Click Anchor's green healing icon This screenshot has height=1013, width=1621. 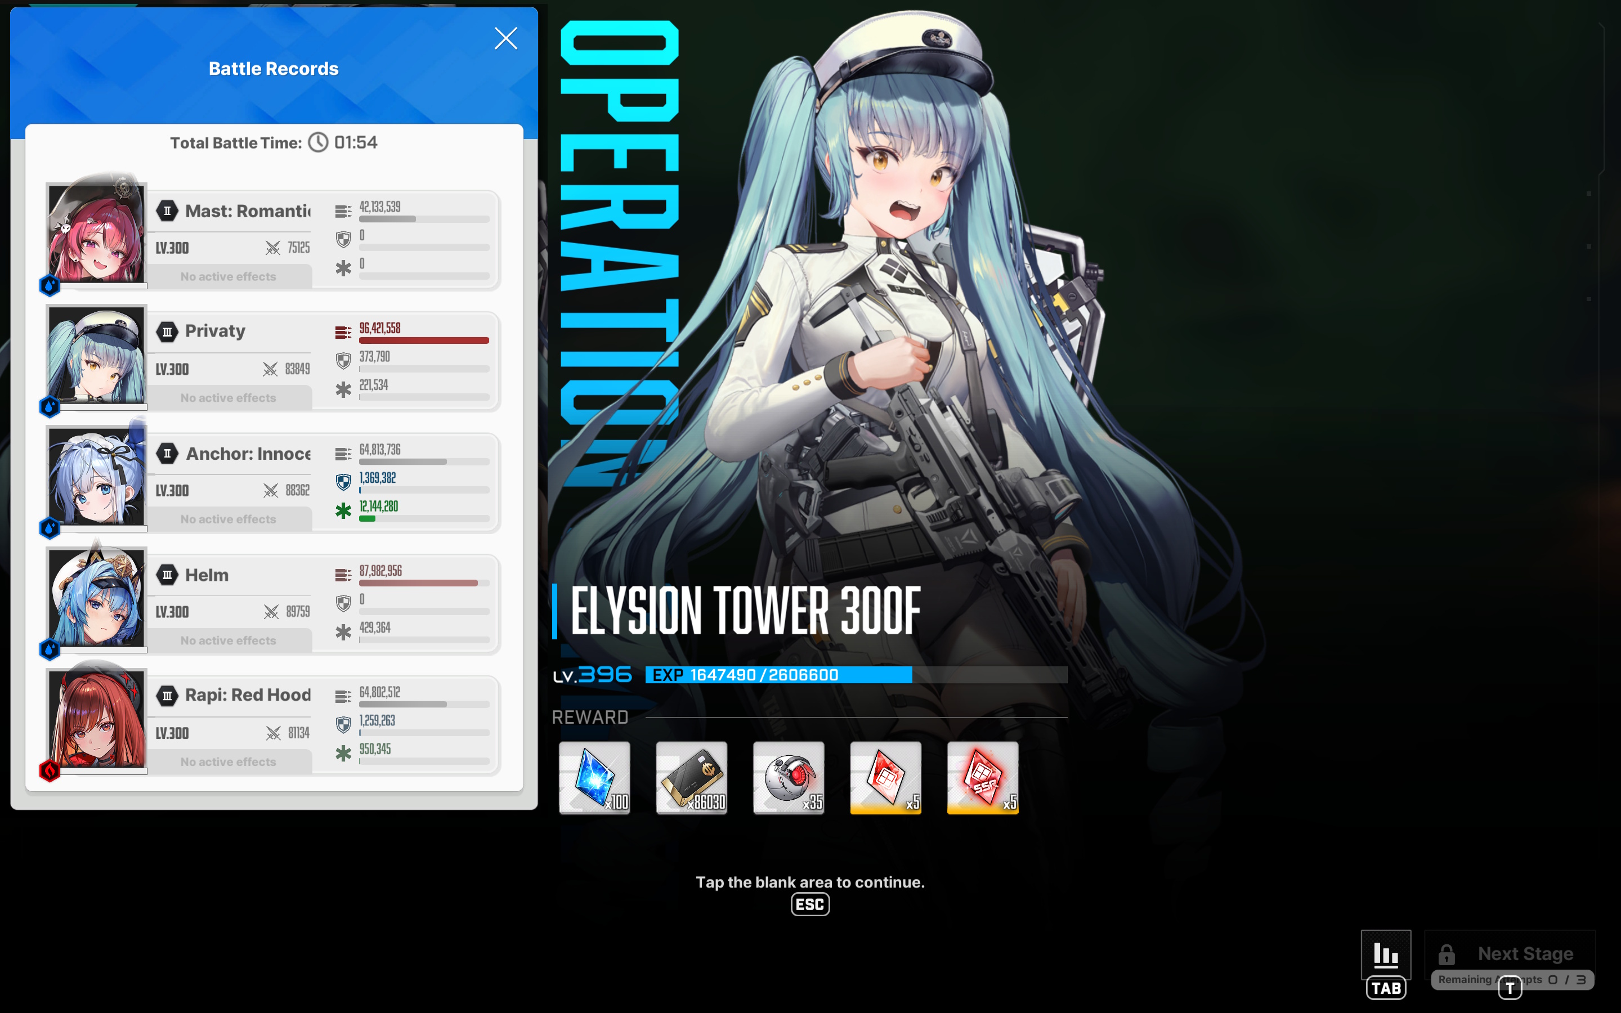point(343,511)
